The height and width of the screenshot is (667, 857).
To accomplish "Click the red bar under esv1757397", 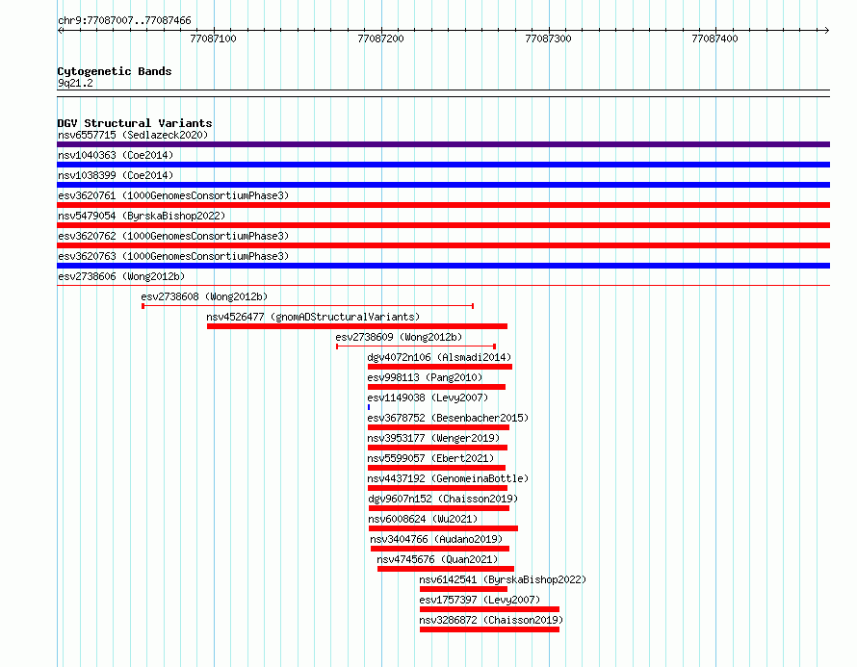I will click(x=490, y=609).
